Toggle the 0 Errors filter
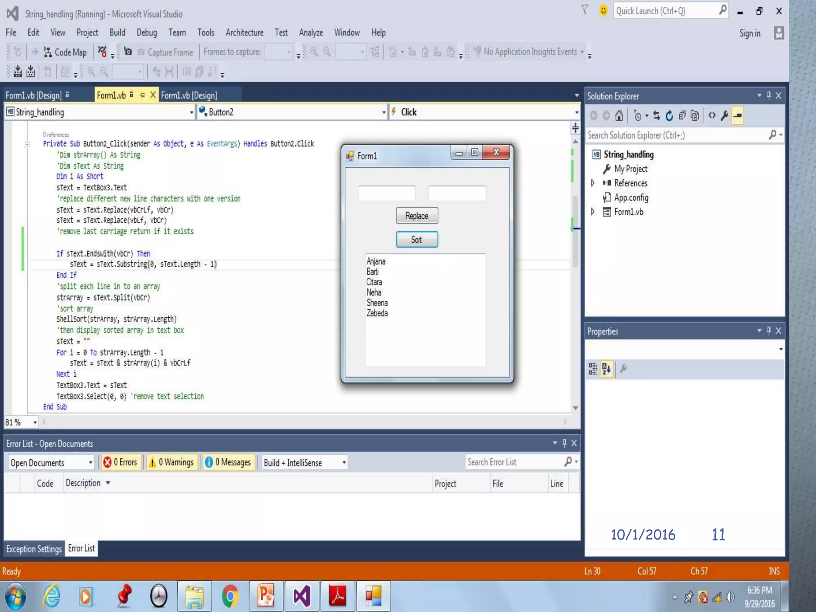 [x=121, y=462]
